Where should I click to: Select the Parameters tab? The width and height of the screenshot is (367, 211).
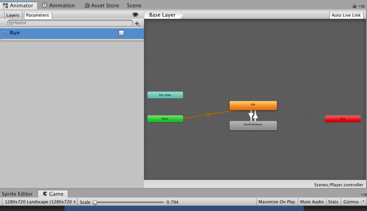37,15
